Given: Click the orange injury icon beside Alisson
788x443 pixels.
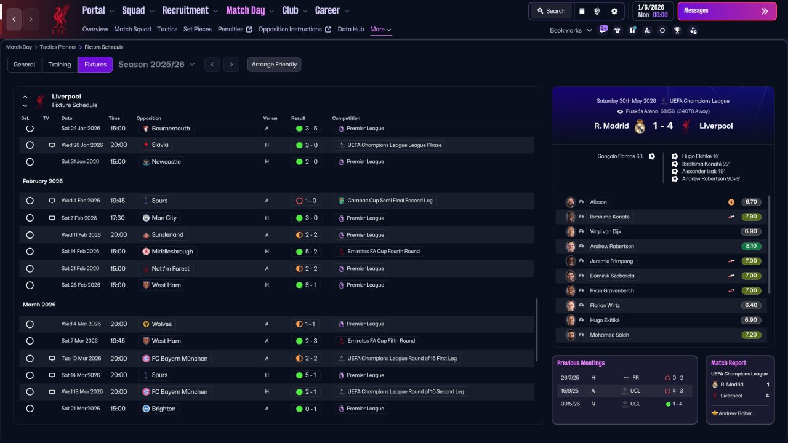Looking at the screenshot, I should [x=731, y=202].
